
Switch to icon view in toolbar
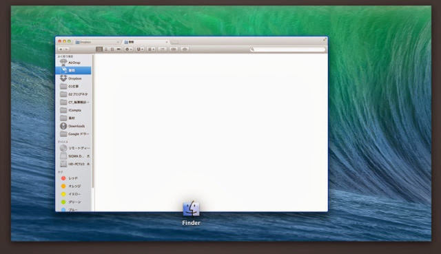99,49
